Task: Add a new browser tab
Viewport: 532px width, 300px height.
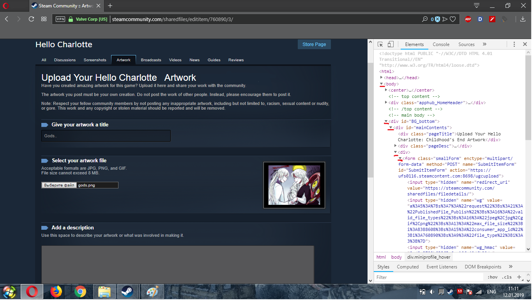Action: (x=110, y=5)
